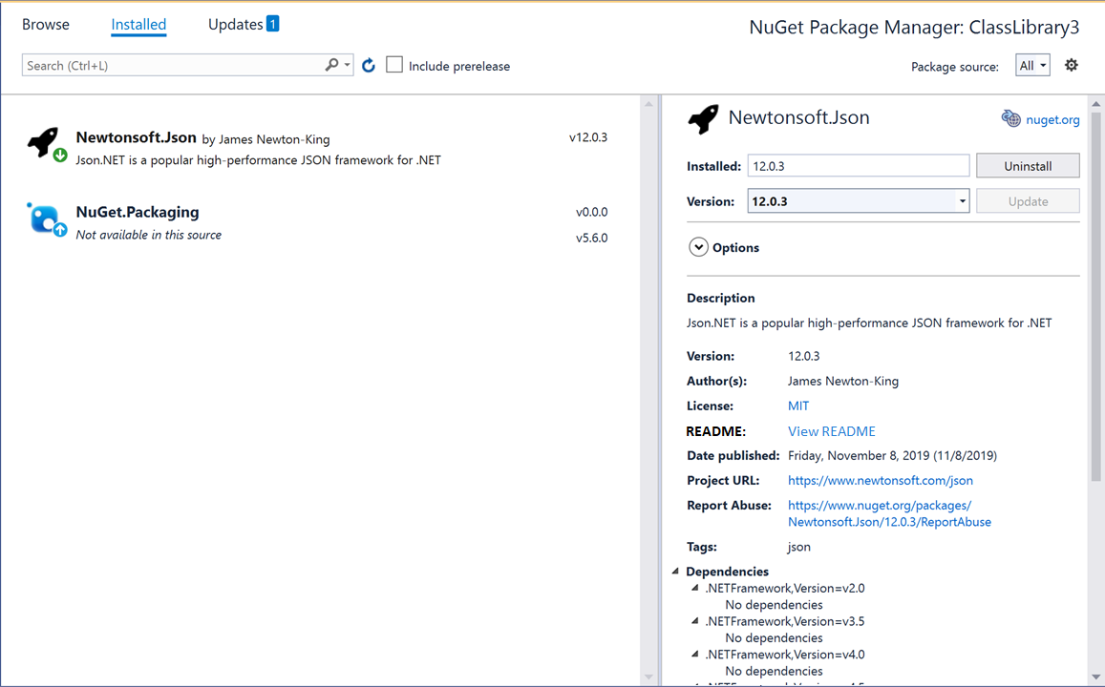Select the NuGet.Packaging package name
Image resolution: width=1105 pixels, height=687 pixels.
click(138, 212)
